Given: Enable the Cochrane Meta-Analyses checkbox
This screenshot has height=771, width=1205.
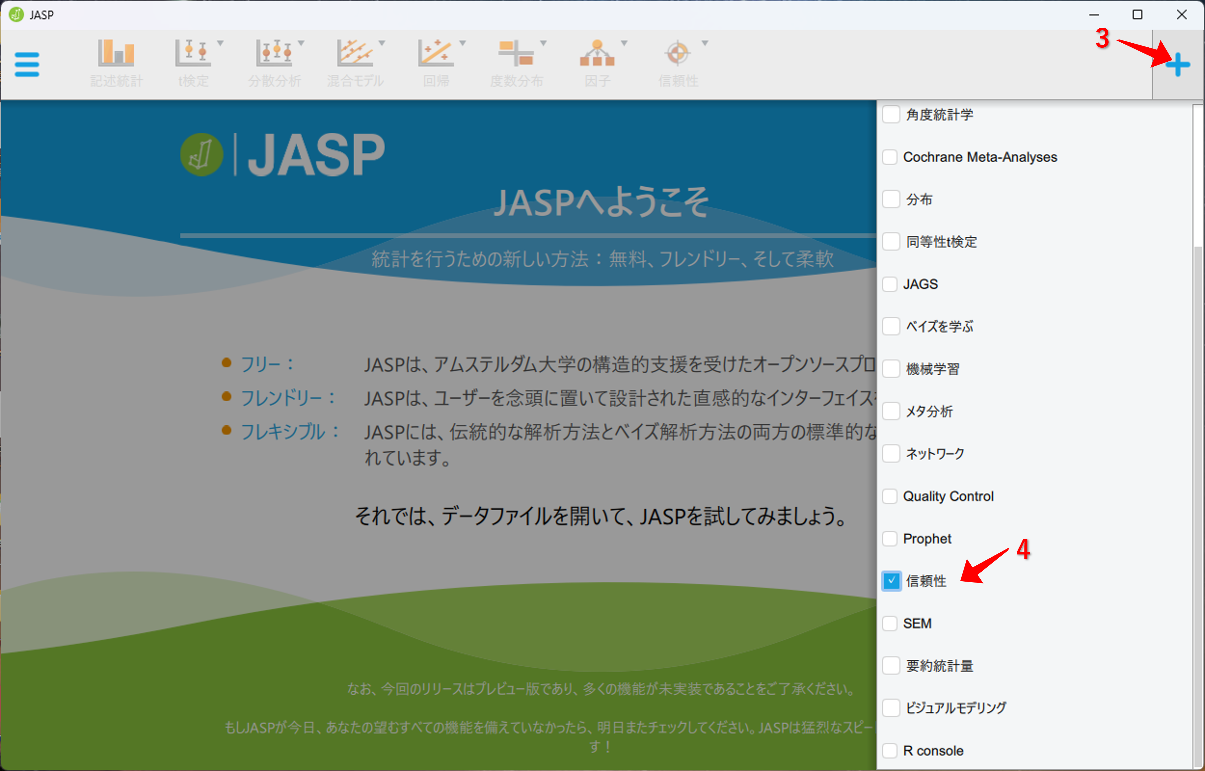Looking at the screenshot, I should click(x=890, y=157).
